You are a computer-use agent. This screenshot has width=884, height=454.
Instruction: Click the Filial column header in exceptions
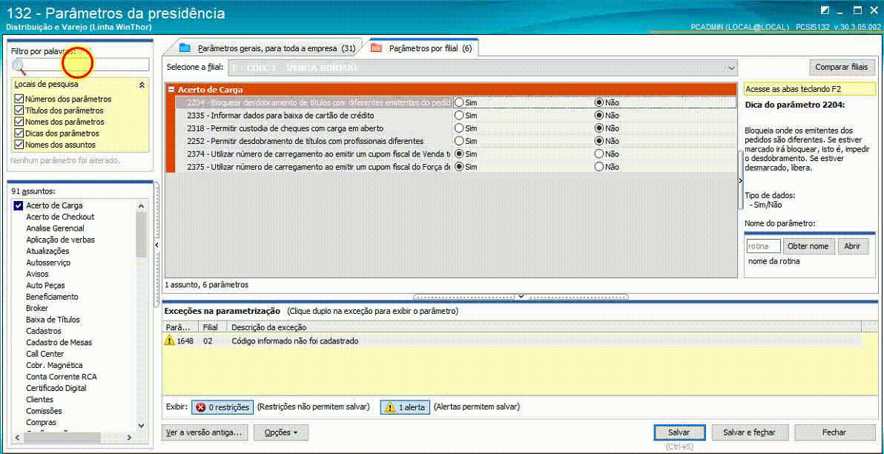coord(213,327)
